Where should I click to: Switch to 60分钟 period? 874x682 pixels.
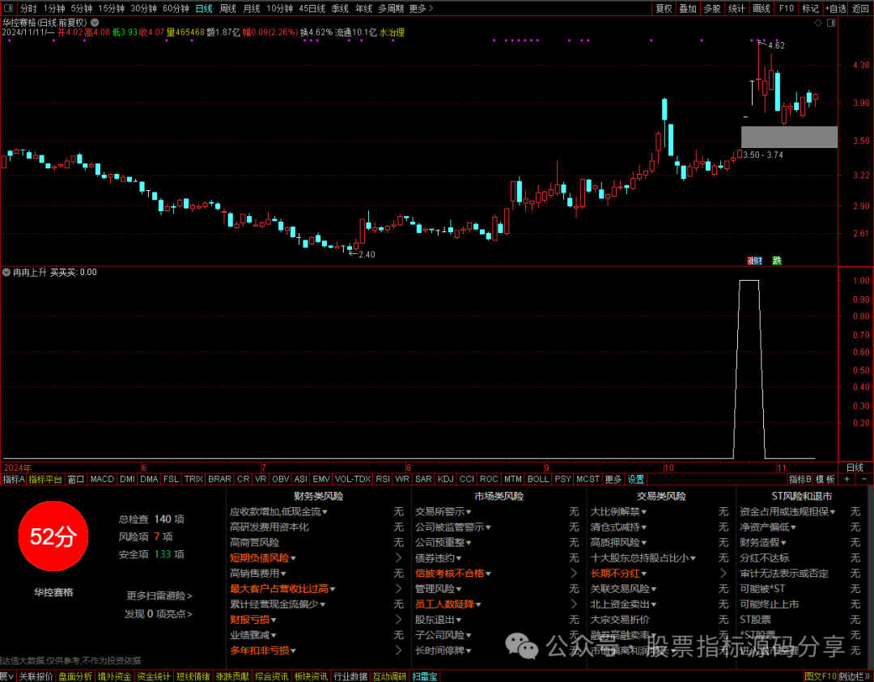point(176,8)
